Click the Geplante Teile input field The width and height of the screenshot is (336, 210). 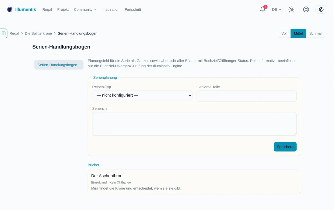click(x=247, y=96)
